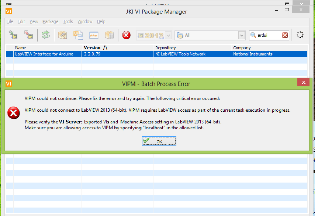This screenshot has width=318, height=216.
Task: Open the Help menu
Action: click(101, 21)
